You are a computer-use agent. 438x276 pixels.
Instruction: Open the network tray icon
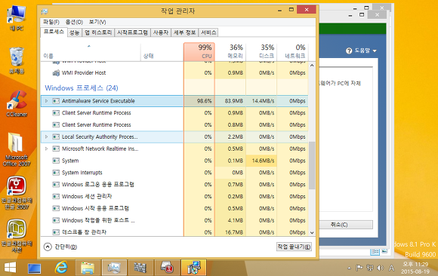369,268
